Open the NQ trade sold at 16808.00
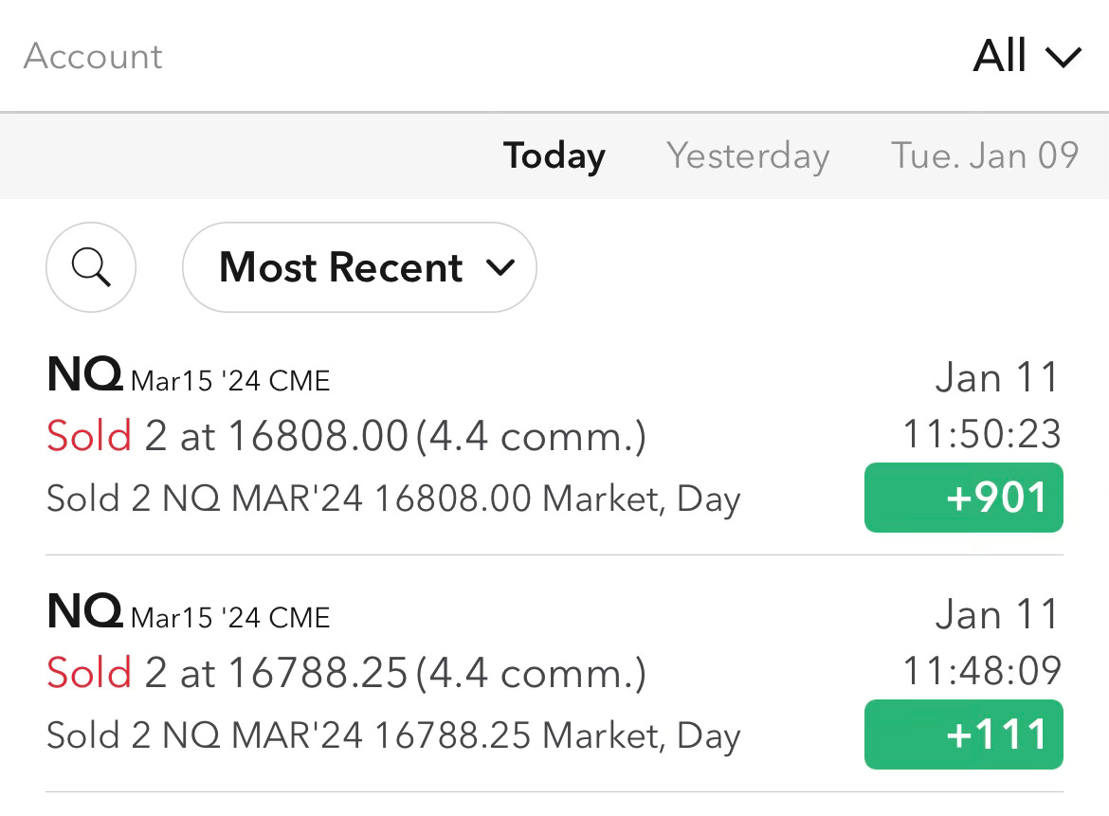Screen dimensions: 1109x816 554,437
